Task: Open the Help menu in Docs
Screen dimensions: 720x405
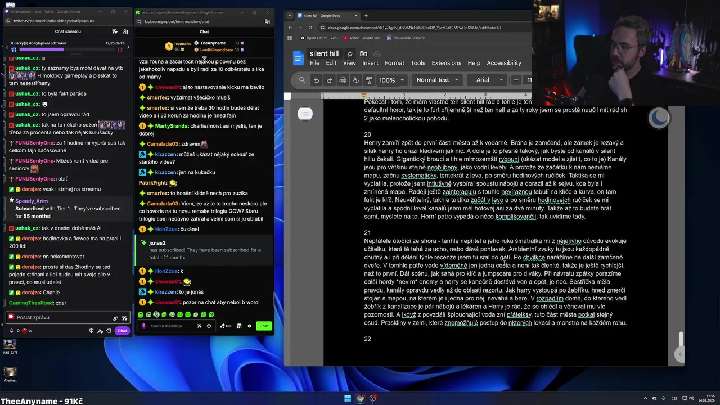Action: 474,63
